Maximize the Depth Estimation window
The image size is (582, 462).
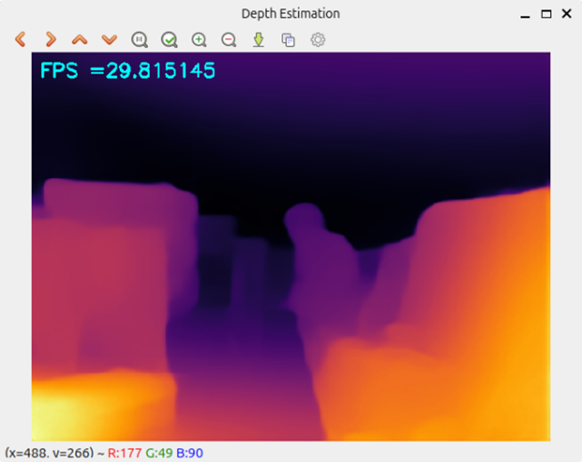click(546, 15)
